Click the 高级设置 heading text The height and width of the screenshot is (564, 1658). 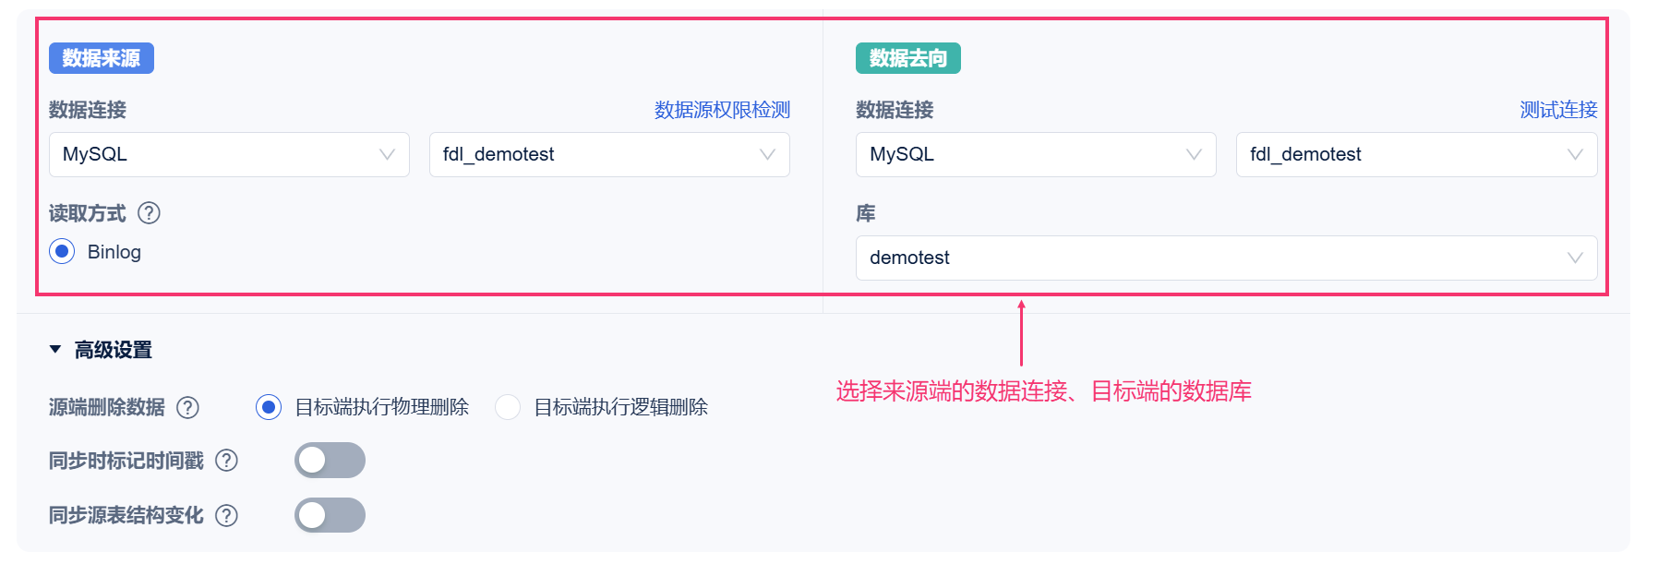click(114, 350)
